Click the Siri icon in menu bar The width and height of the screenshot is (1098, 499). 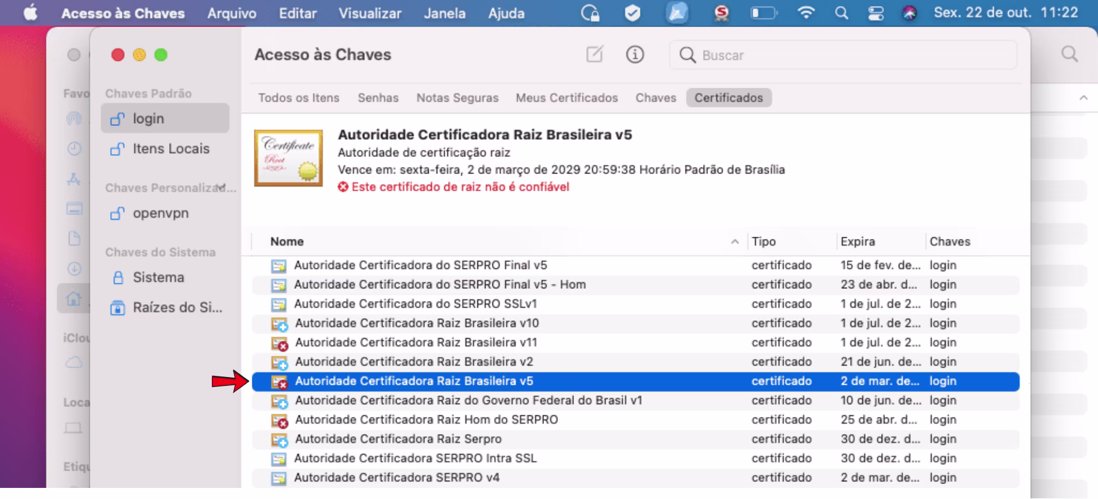coord(909,13)
